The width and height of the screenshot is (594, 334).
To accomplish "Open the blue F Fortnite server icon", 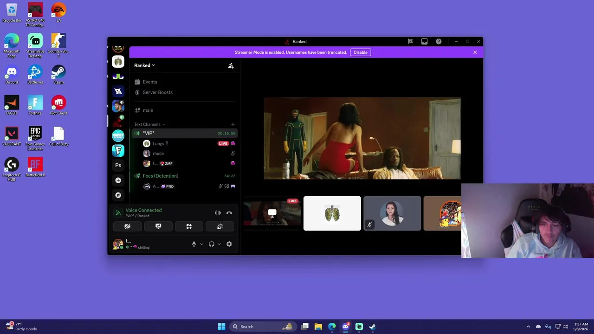I will (118, 150).
